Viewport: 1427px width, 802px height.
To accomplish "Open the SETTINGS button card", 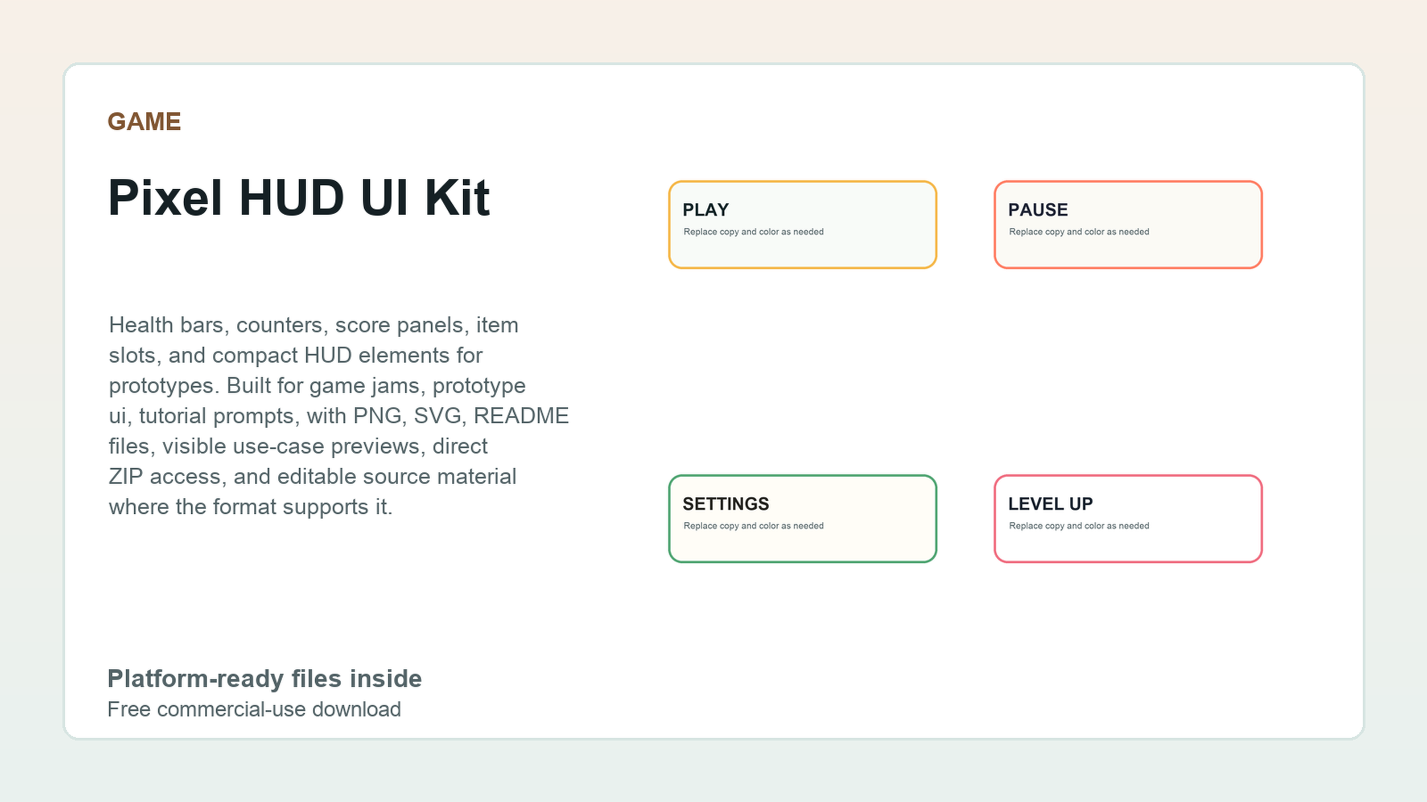I will (802, 519).
